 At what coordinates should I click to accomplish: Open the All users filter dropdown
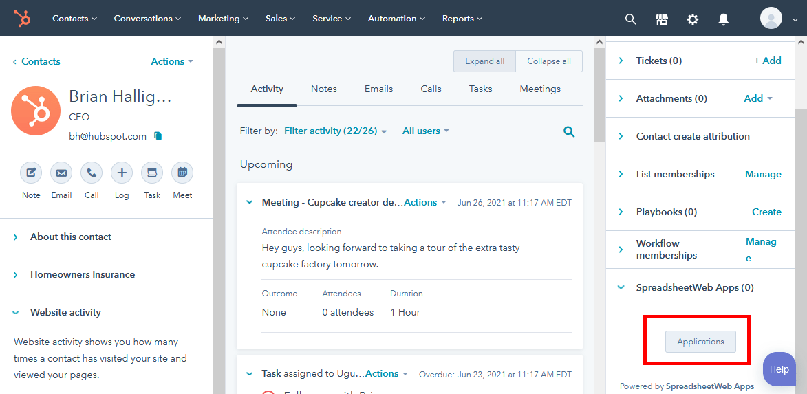(x=426, y=131)
